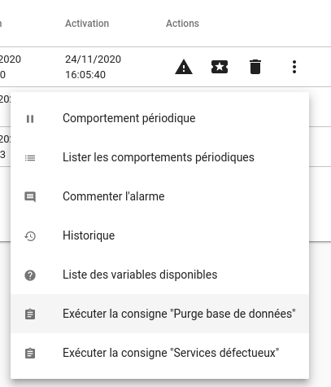Choose Lister les comportements périodiques
Viewport: 331px width, 387px height.
tap(159, 158)
